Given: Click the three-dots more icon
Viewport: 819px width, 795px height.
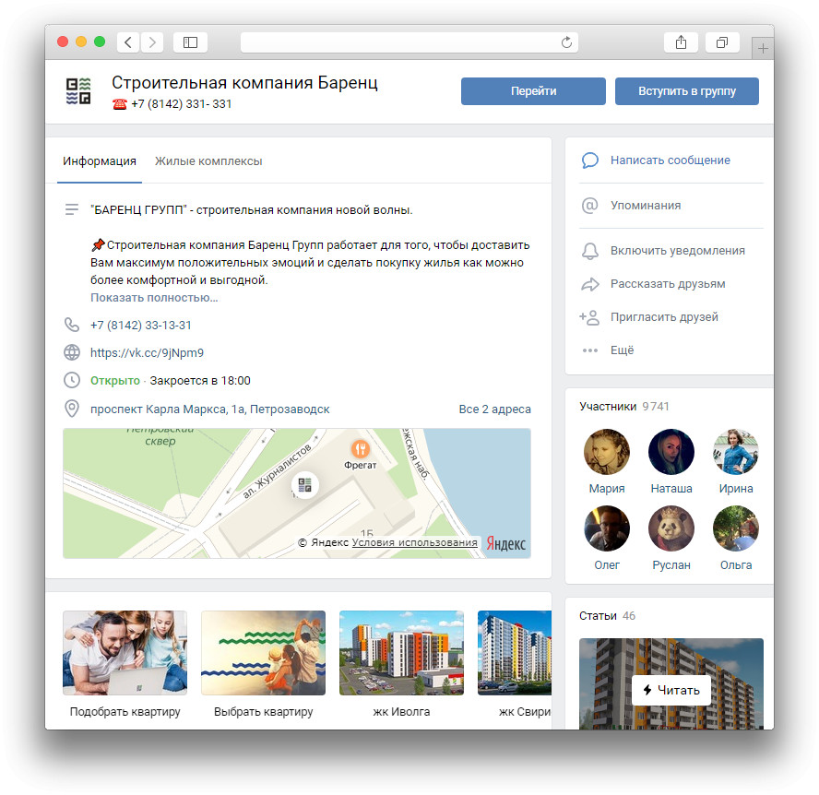Looking at the screenshot, I should click(x=590, y=350).
